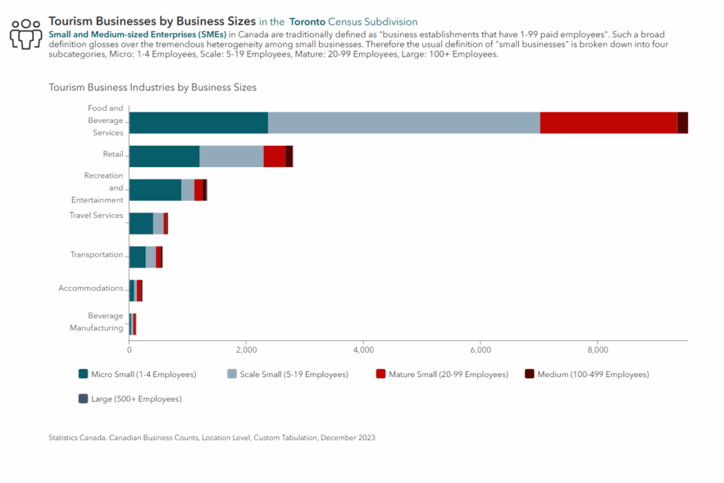This screenshot has width=724, height=483.
Task: Click Travel Services micro small bar segment
Action: click(x=141, y=223)
